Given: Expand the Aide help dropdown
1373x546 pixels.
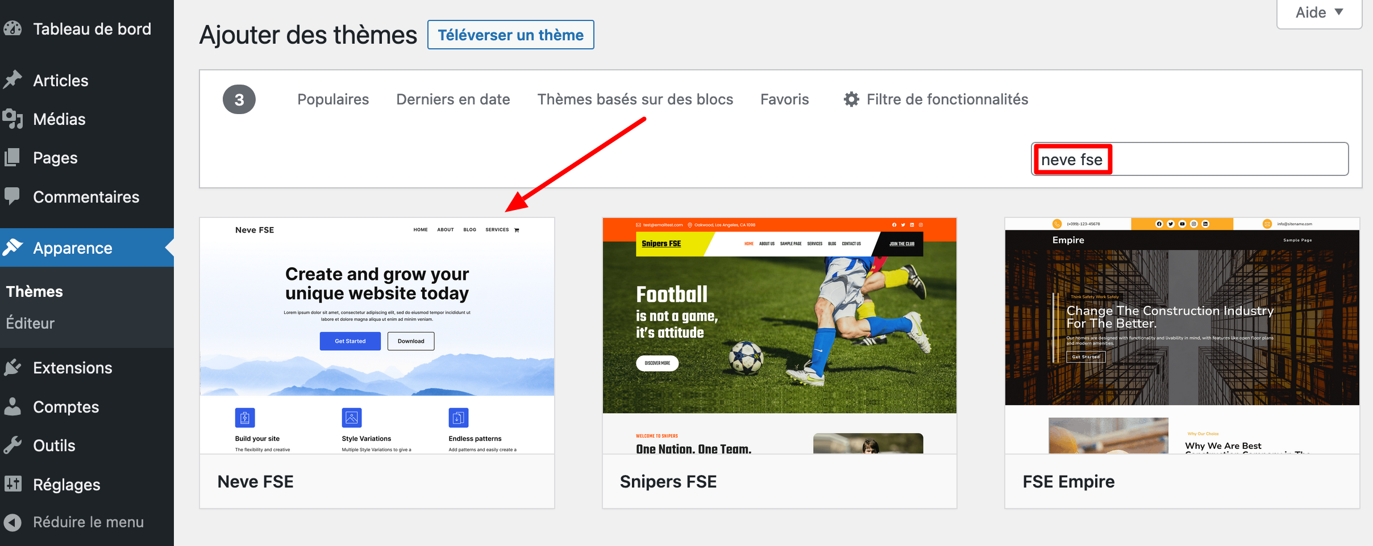Looking at the screenshot, I should coord(1318,12).
